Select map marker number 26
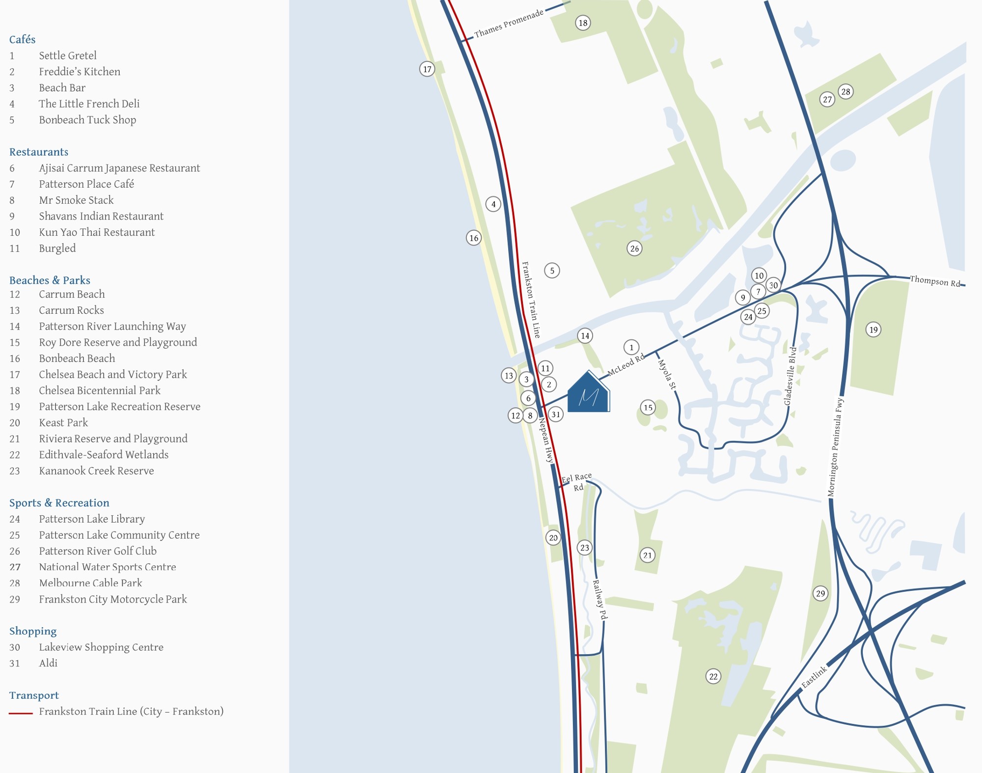This screenshot has width=982, height=773. tap(634, 248)
